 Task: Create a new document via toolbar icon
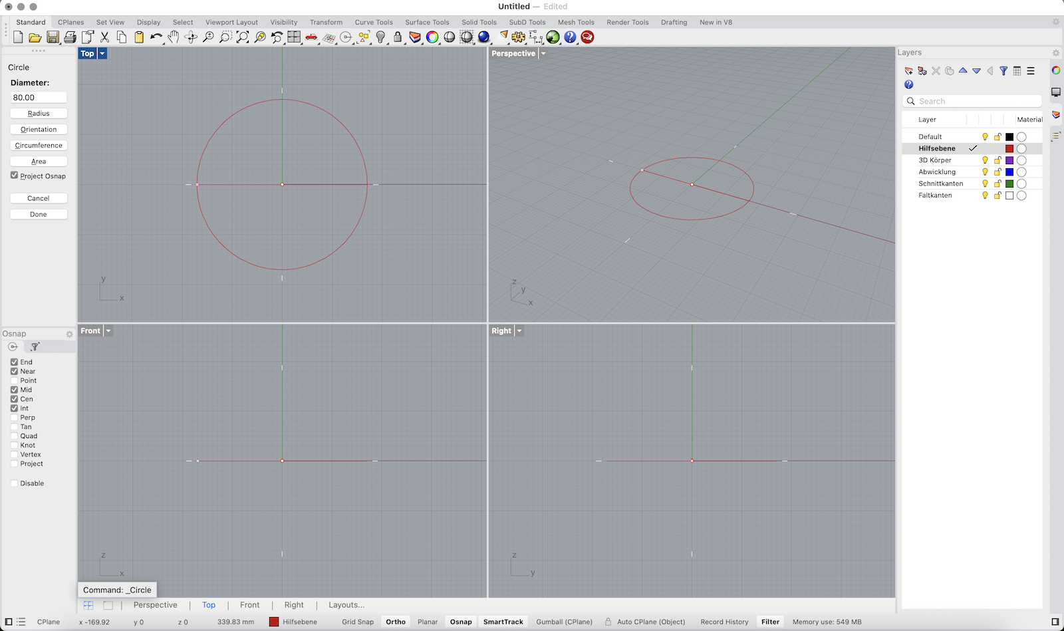18,37
